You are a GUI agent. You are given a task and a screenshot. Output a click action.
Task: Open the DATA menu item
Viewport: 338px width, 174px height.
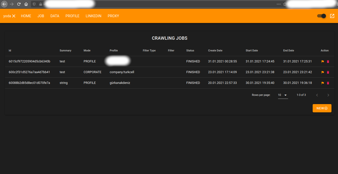click(55, 16)
